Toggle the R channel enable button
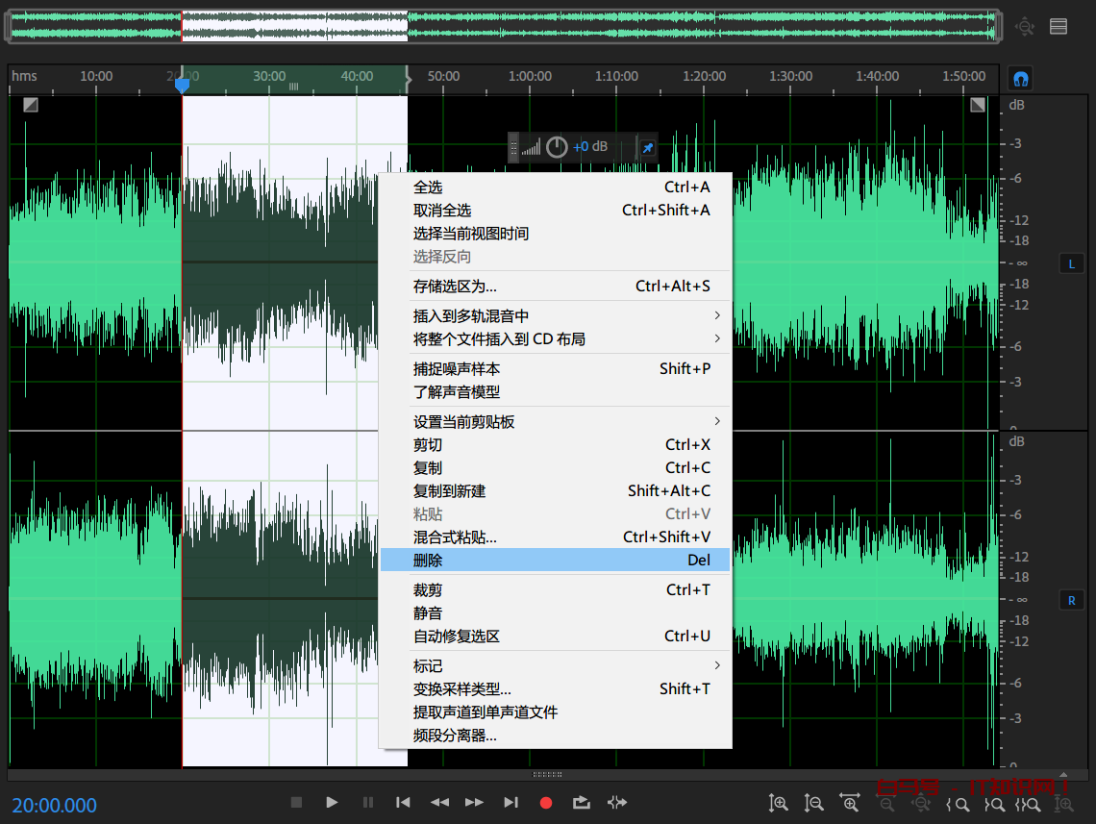The image size is (1096, 824). pyautogui.click(x=1071, y=600)
